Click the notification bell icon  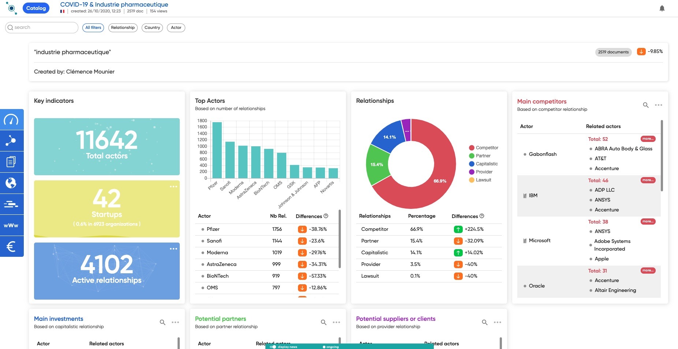tap(662, 8)
